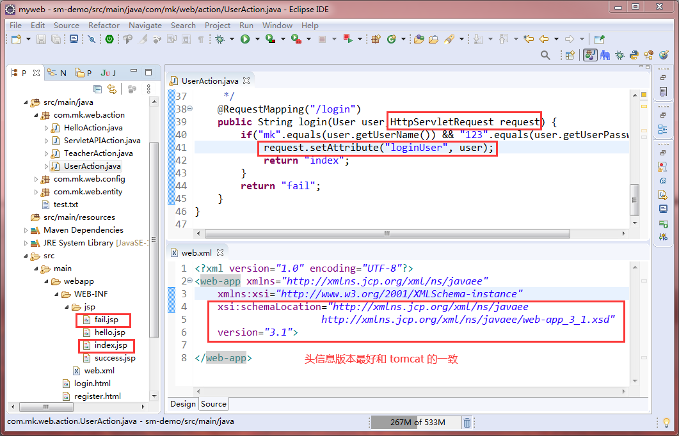Collapse the WEB-INF folder
The width and height of the screenshot is (679, 436).
pos(57,294)
